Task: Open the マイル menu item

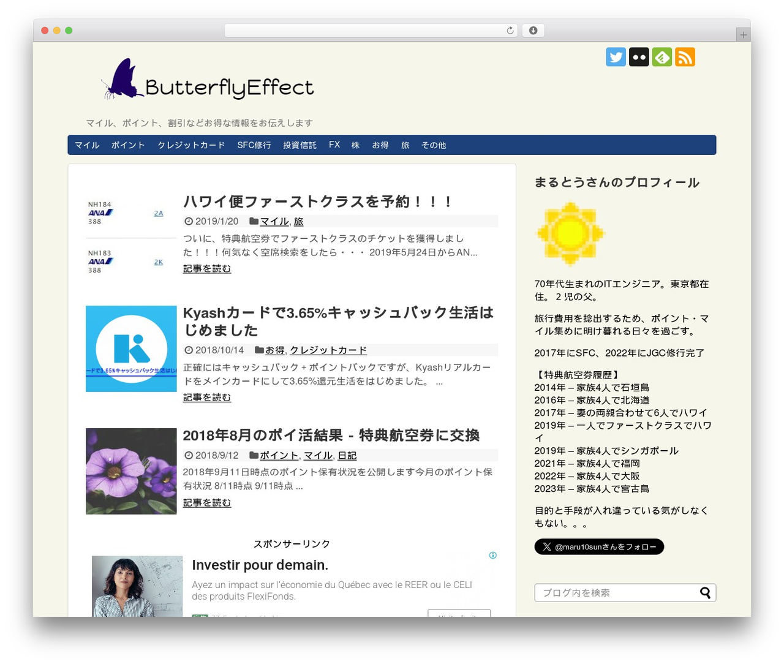Action: pyautogui.click(x=87, y=145)
